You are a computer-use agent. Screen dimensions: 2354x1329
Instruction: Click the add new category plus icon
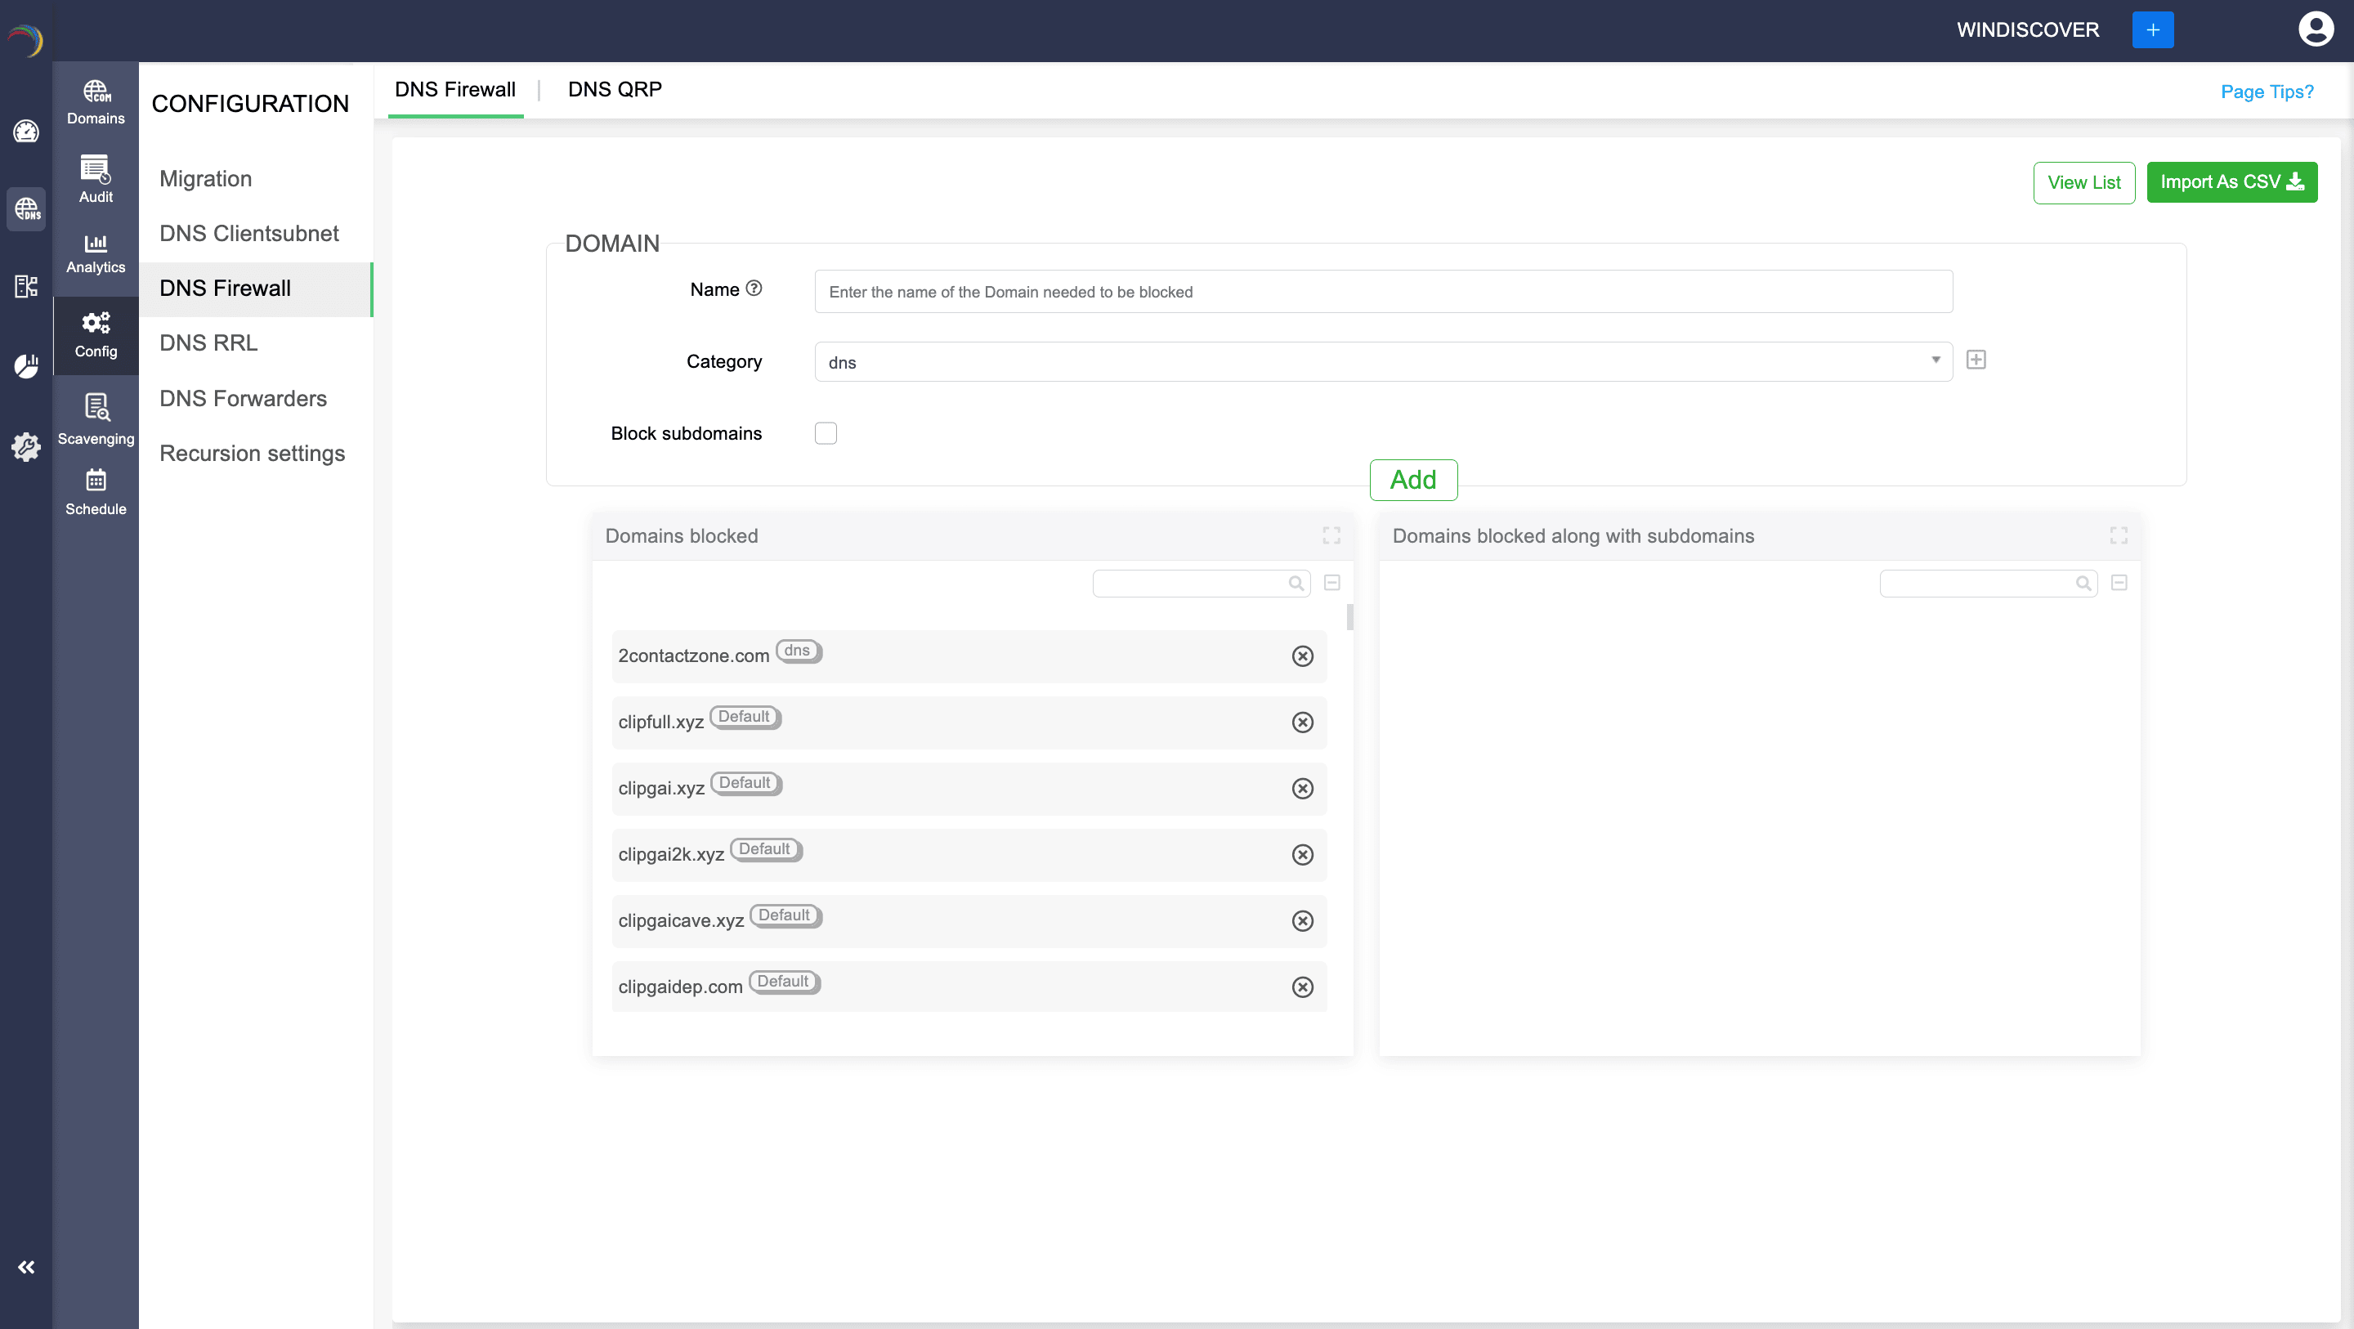(x=1976, y=360)
